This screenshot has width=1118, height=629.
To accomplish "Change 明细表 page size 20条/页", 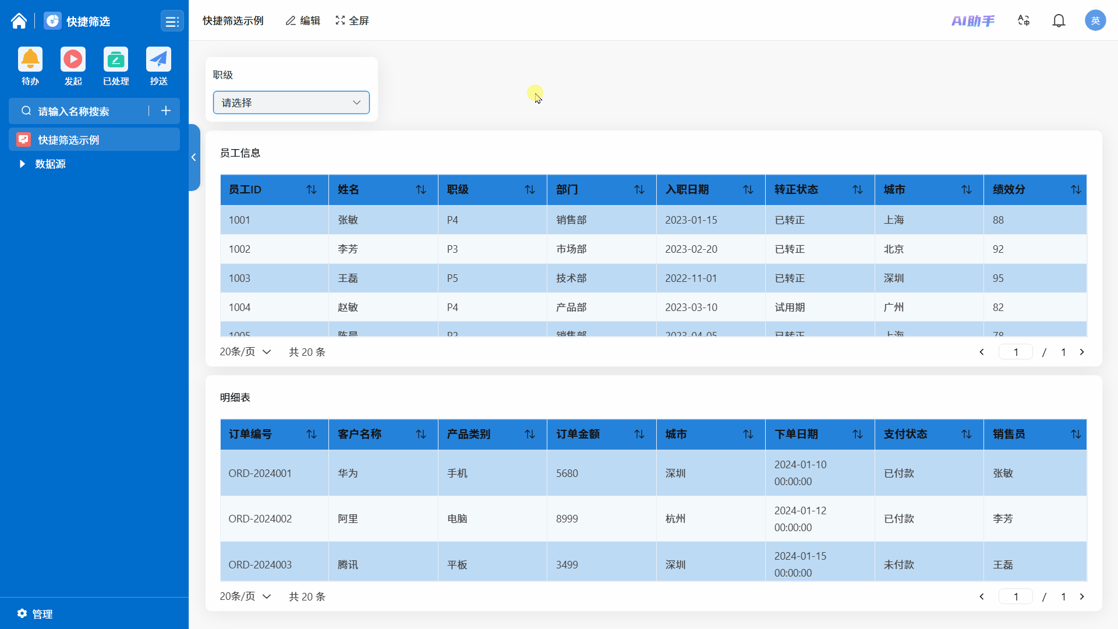I will 245,596.
